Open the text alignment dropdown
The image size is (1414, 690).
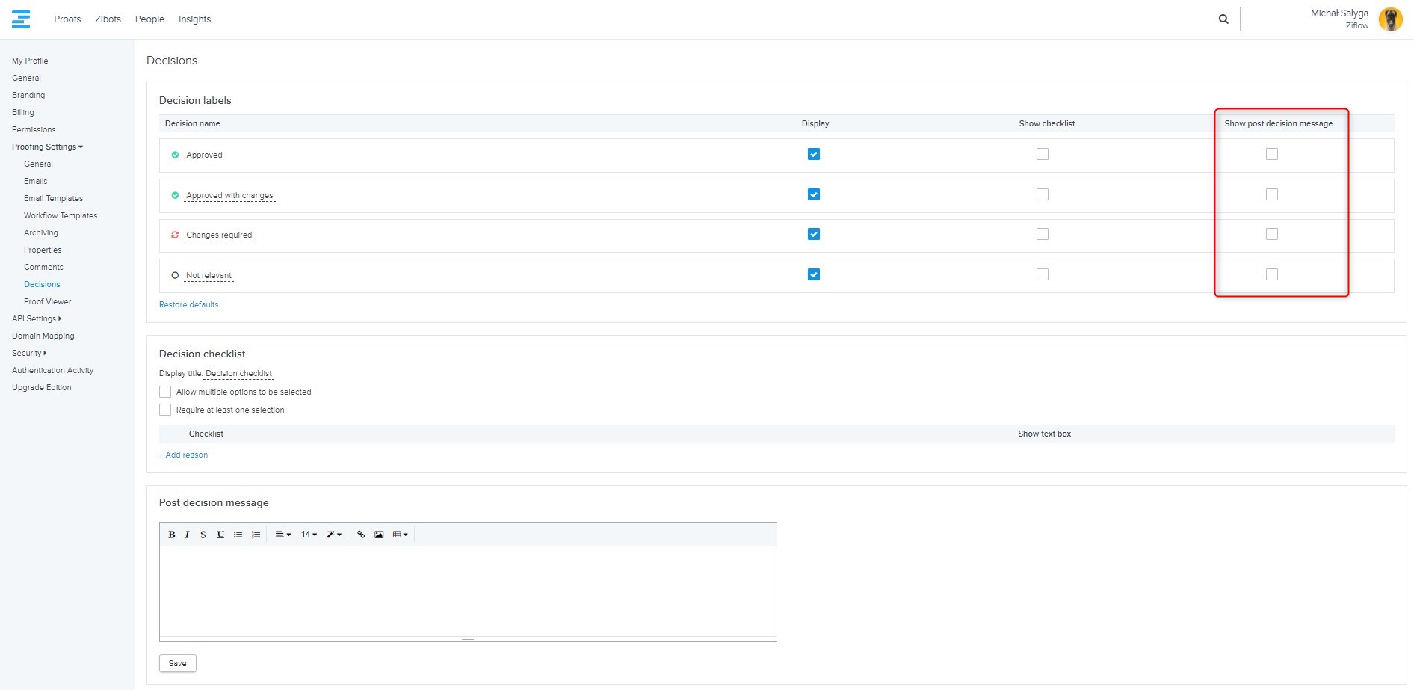coord(283,535)
